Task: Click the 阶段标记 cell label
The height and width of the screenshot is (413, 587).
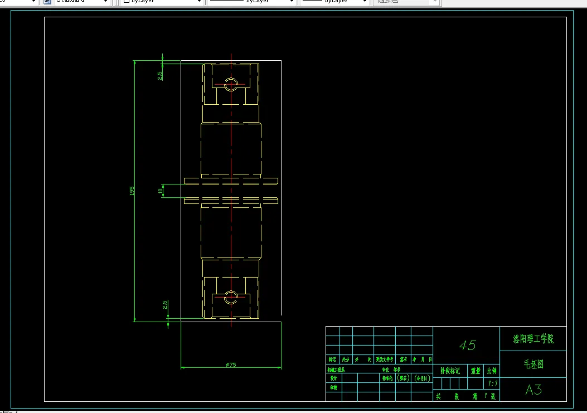Action: [x=450, y=371]
